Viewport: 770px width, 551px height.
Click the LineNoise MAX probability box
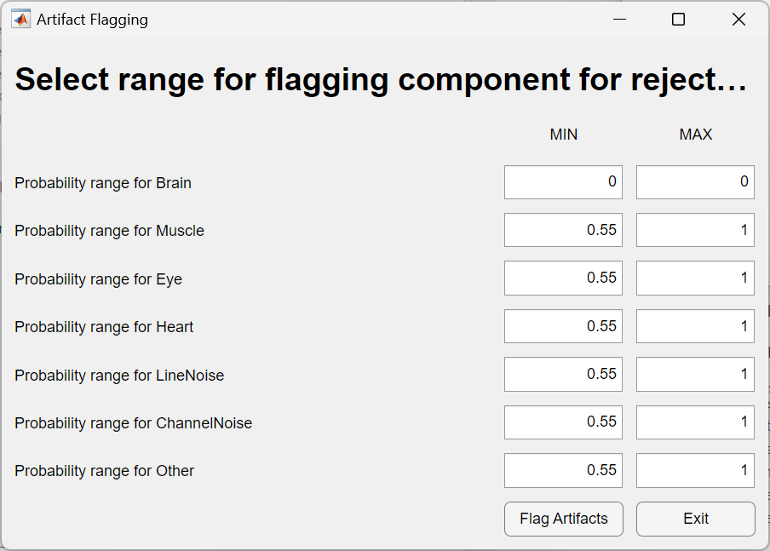click(x=695, y=374)
